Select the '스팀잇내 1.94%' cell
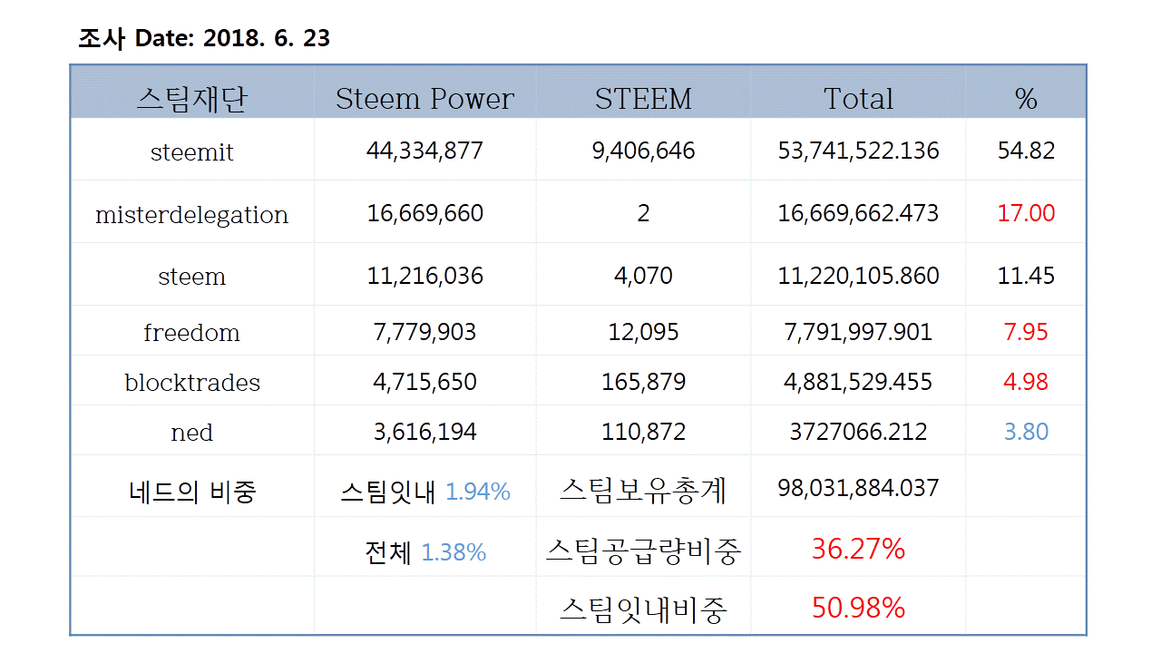This screenshot has width=1161, height=653. click(424, 492)
